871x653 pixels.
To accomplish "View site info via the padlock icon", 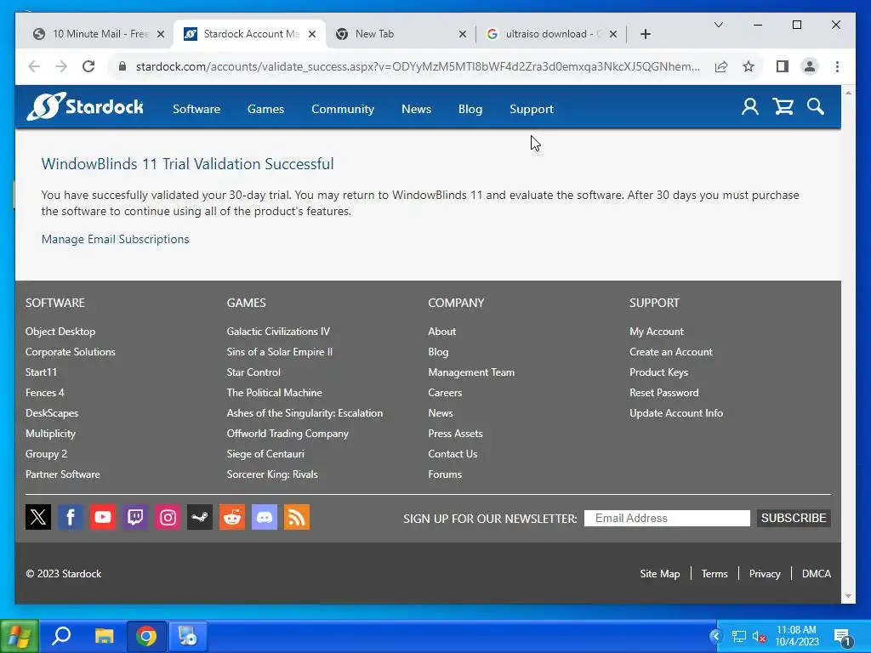I will 122,66.
